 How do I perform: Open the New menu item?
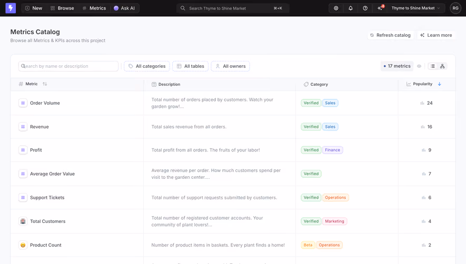coord(34,8)
